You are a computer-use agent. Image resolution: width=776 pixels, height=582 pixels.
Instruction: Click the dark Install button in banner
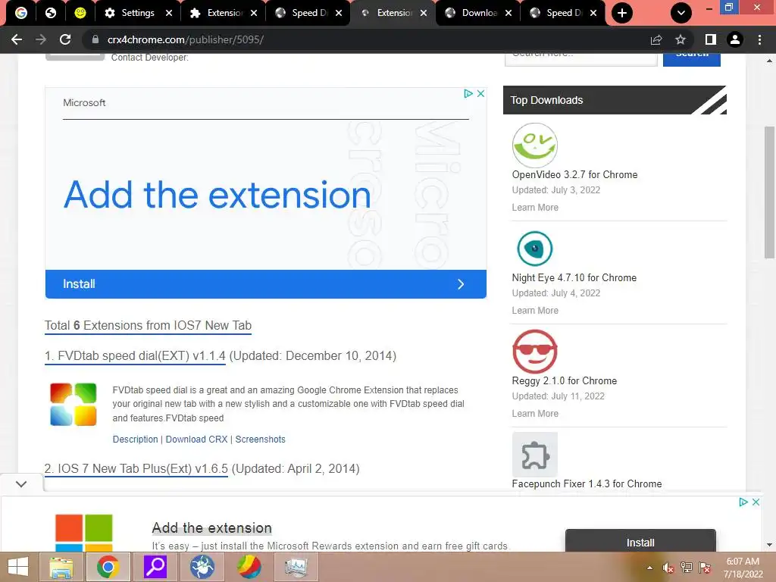pyautogui.click(x=640, y=540)
